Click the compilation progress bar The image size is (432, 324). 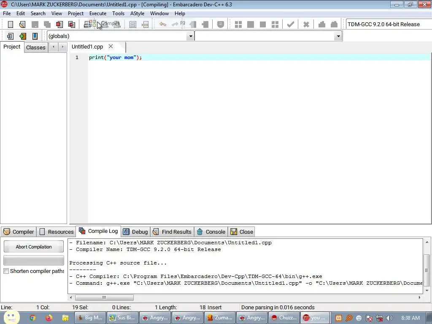[34, 260]
